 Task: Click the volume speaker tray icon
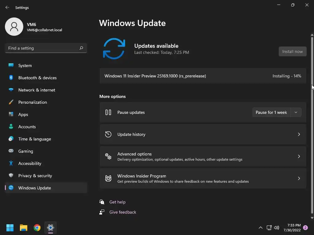click(277, 228)
